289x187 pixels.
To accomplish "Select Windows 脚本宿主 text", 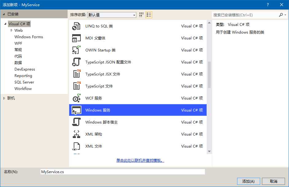I will (101, 122).
